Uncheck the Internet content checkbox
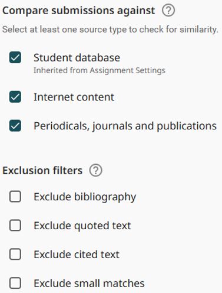 pyautogui.click(x=15, y=97)
